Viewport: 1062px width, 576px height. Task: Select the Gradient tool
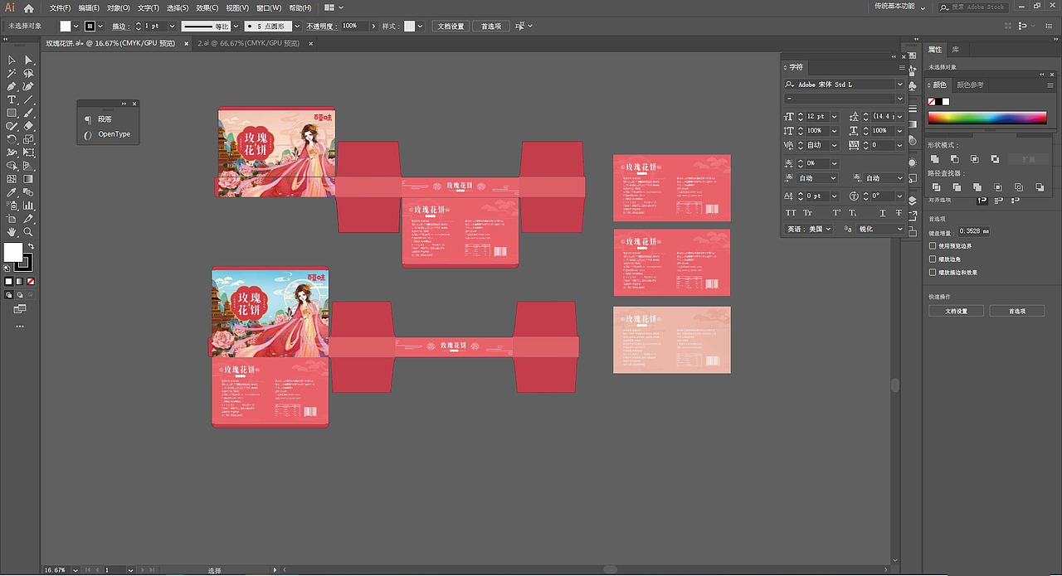click(28, 179)
